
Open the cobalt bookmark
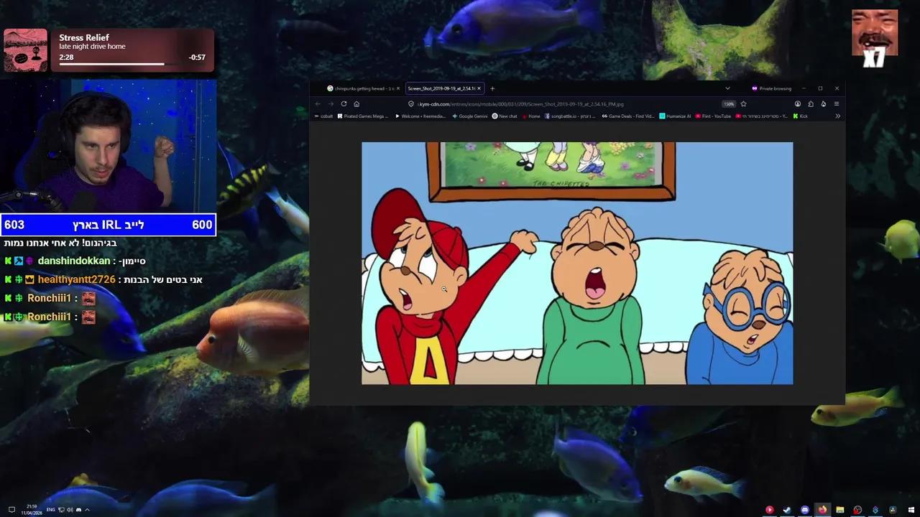pyautogui.click(x=323, y=116)
